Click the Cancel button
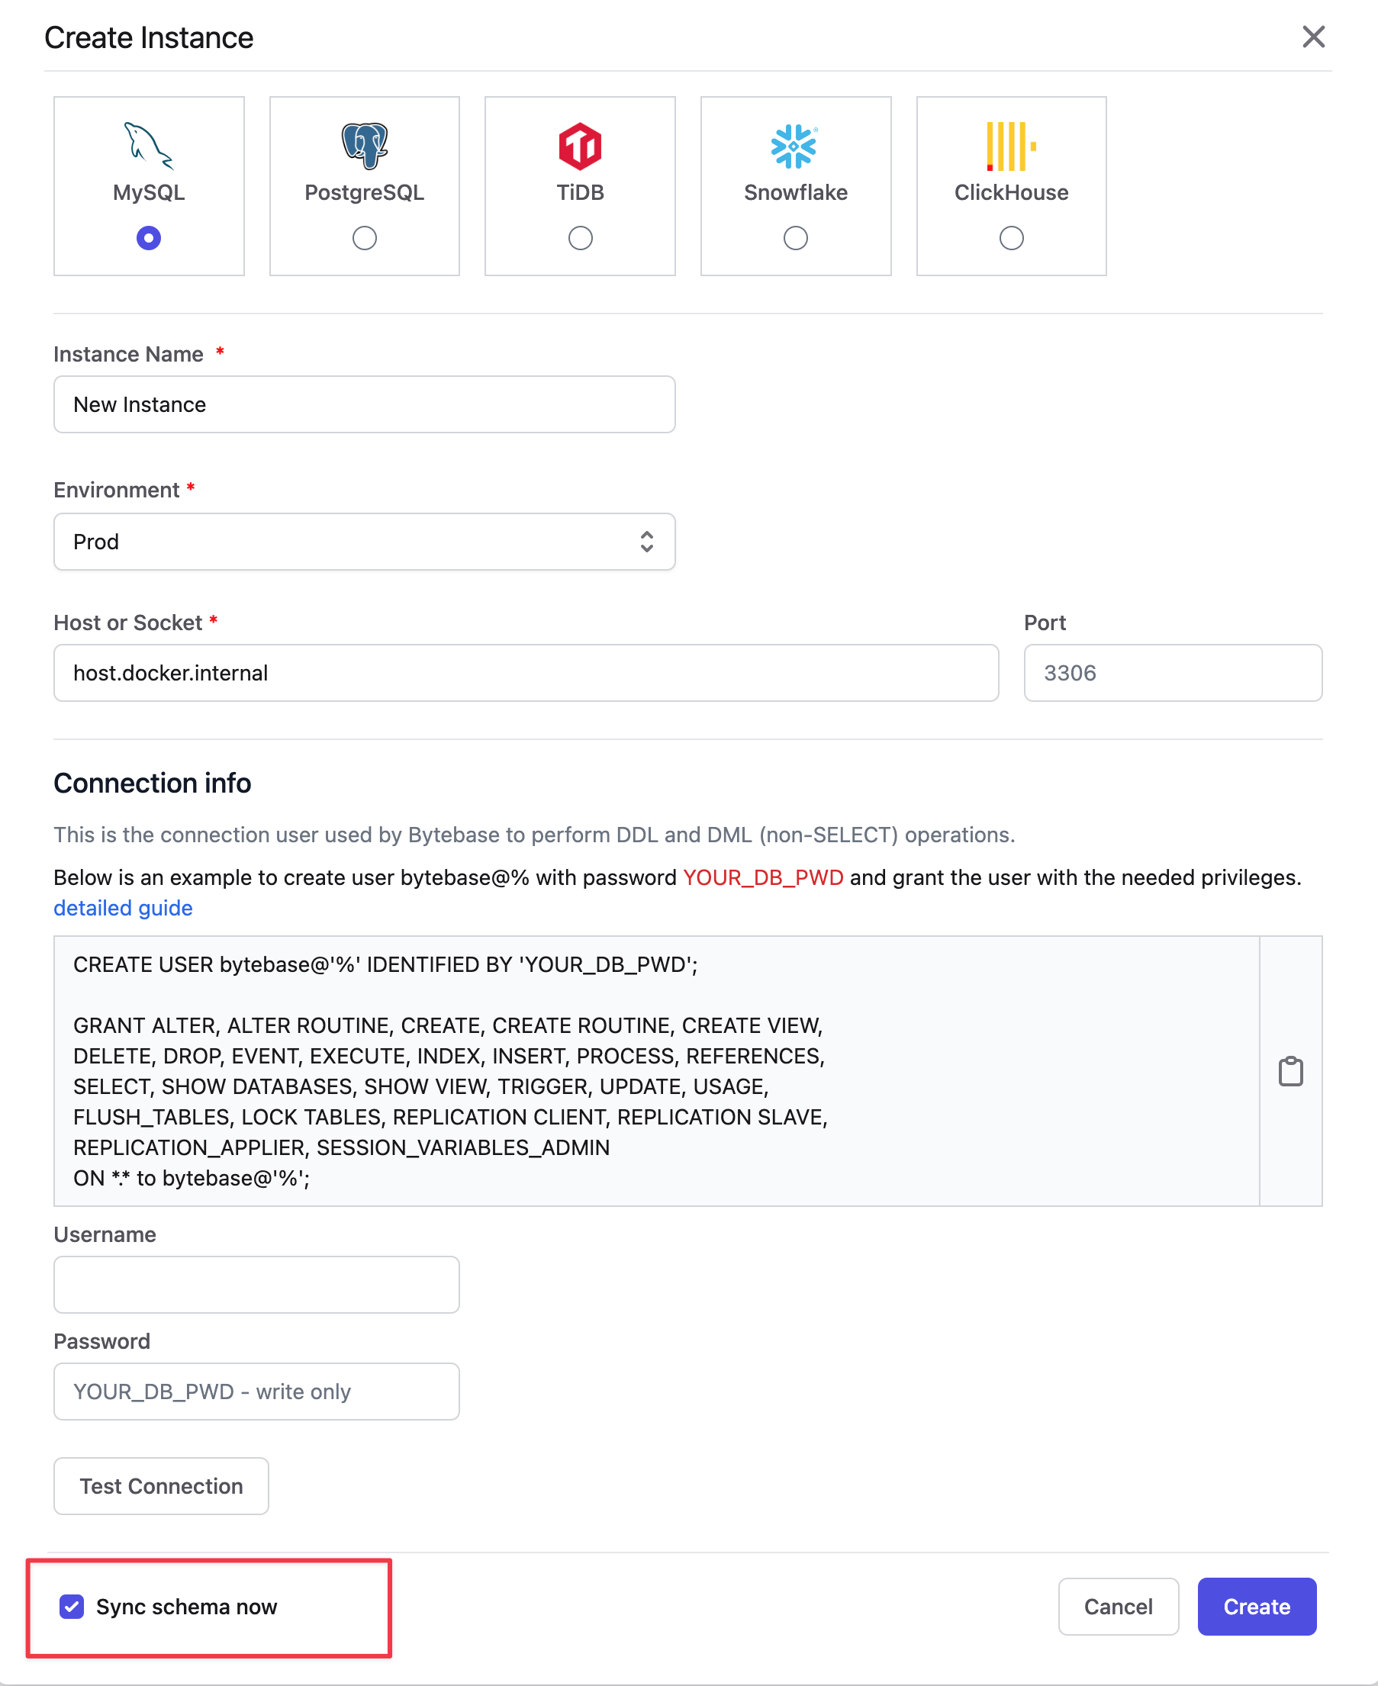Image resolution: width=1378 pixels, height=1686 pixels. (1118, 1607)
